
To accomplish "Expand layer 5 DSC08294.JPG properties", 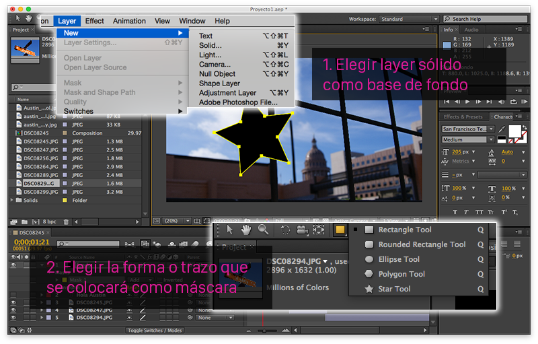I will pos(42,318).
